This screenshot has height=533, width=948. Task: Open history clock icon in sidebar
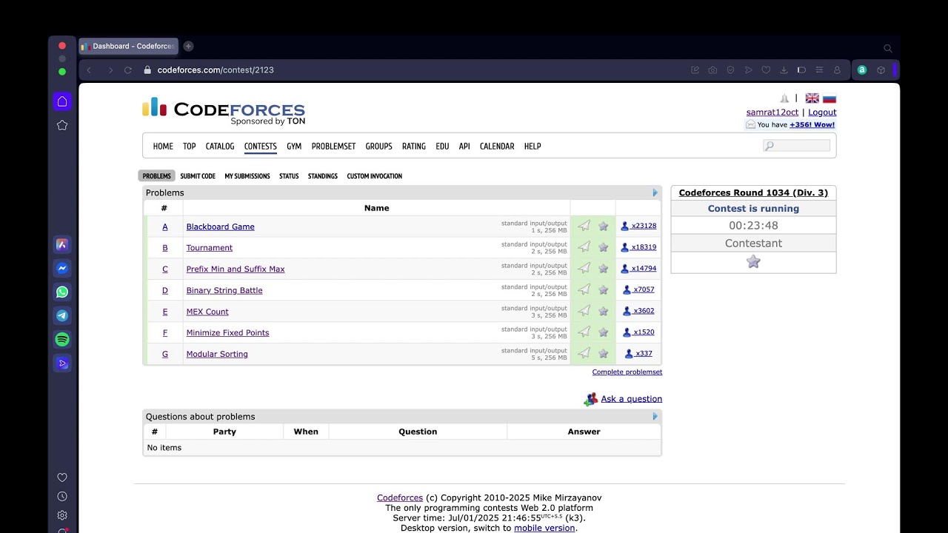62,497
